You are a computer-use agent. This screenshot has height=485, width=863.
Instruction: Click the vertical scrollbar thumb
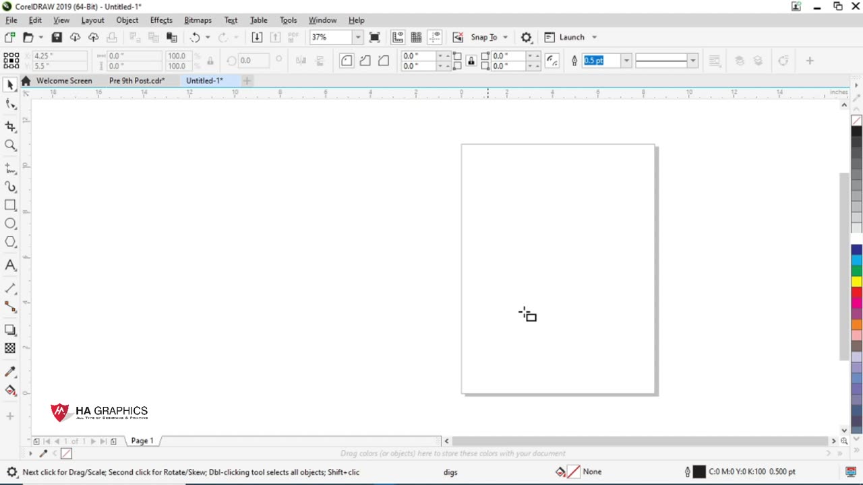click(x=844, y=266)
